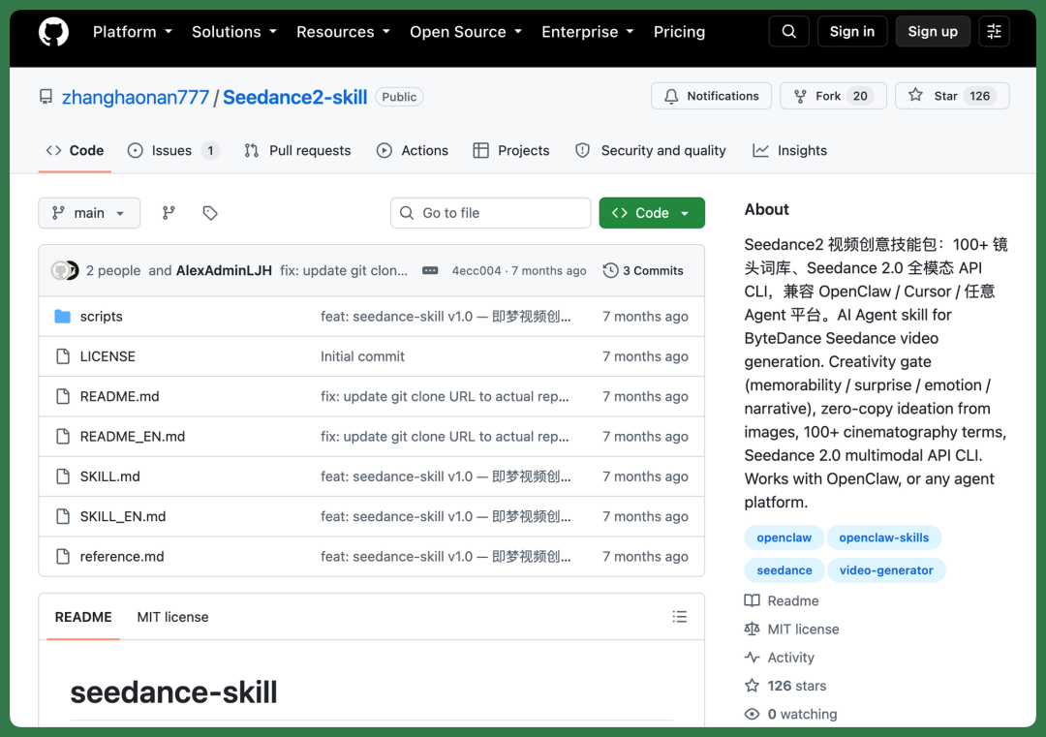Fork the Seedance2-skill repository
The image size is (1046, 737).
click(833, 96)
